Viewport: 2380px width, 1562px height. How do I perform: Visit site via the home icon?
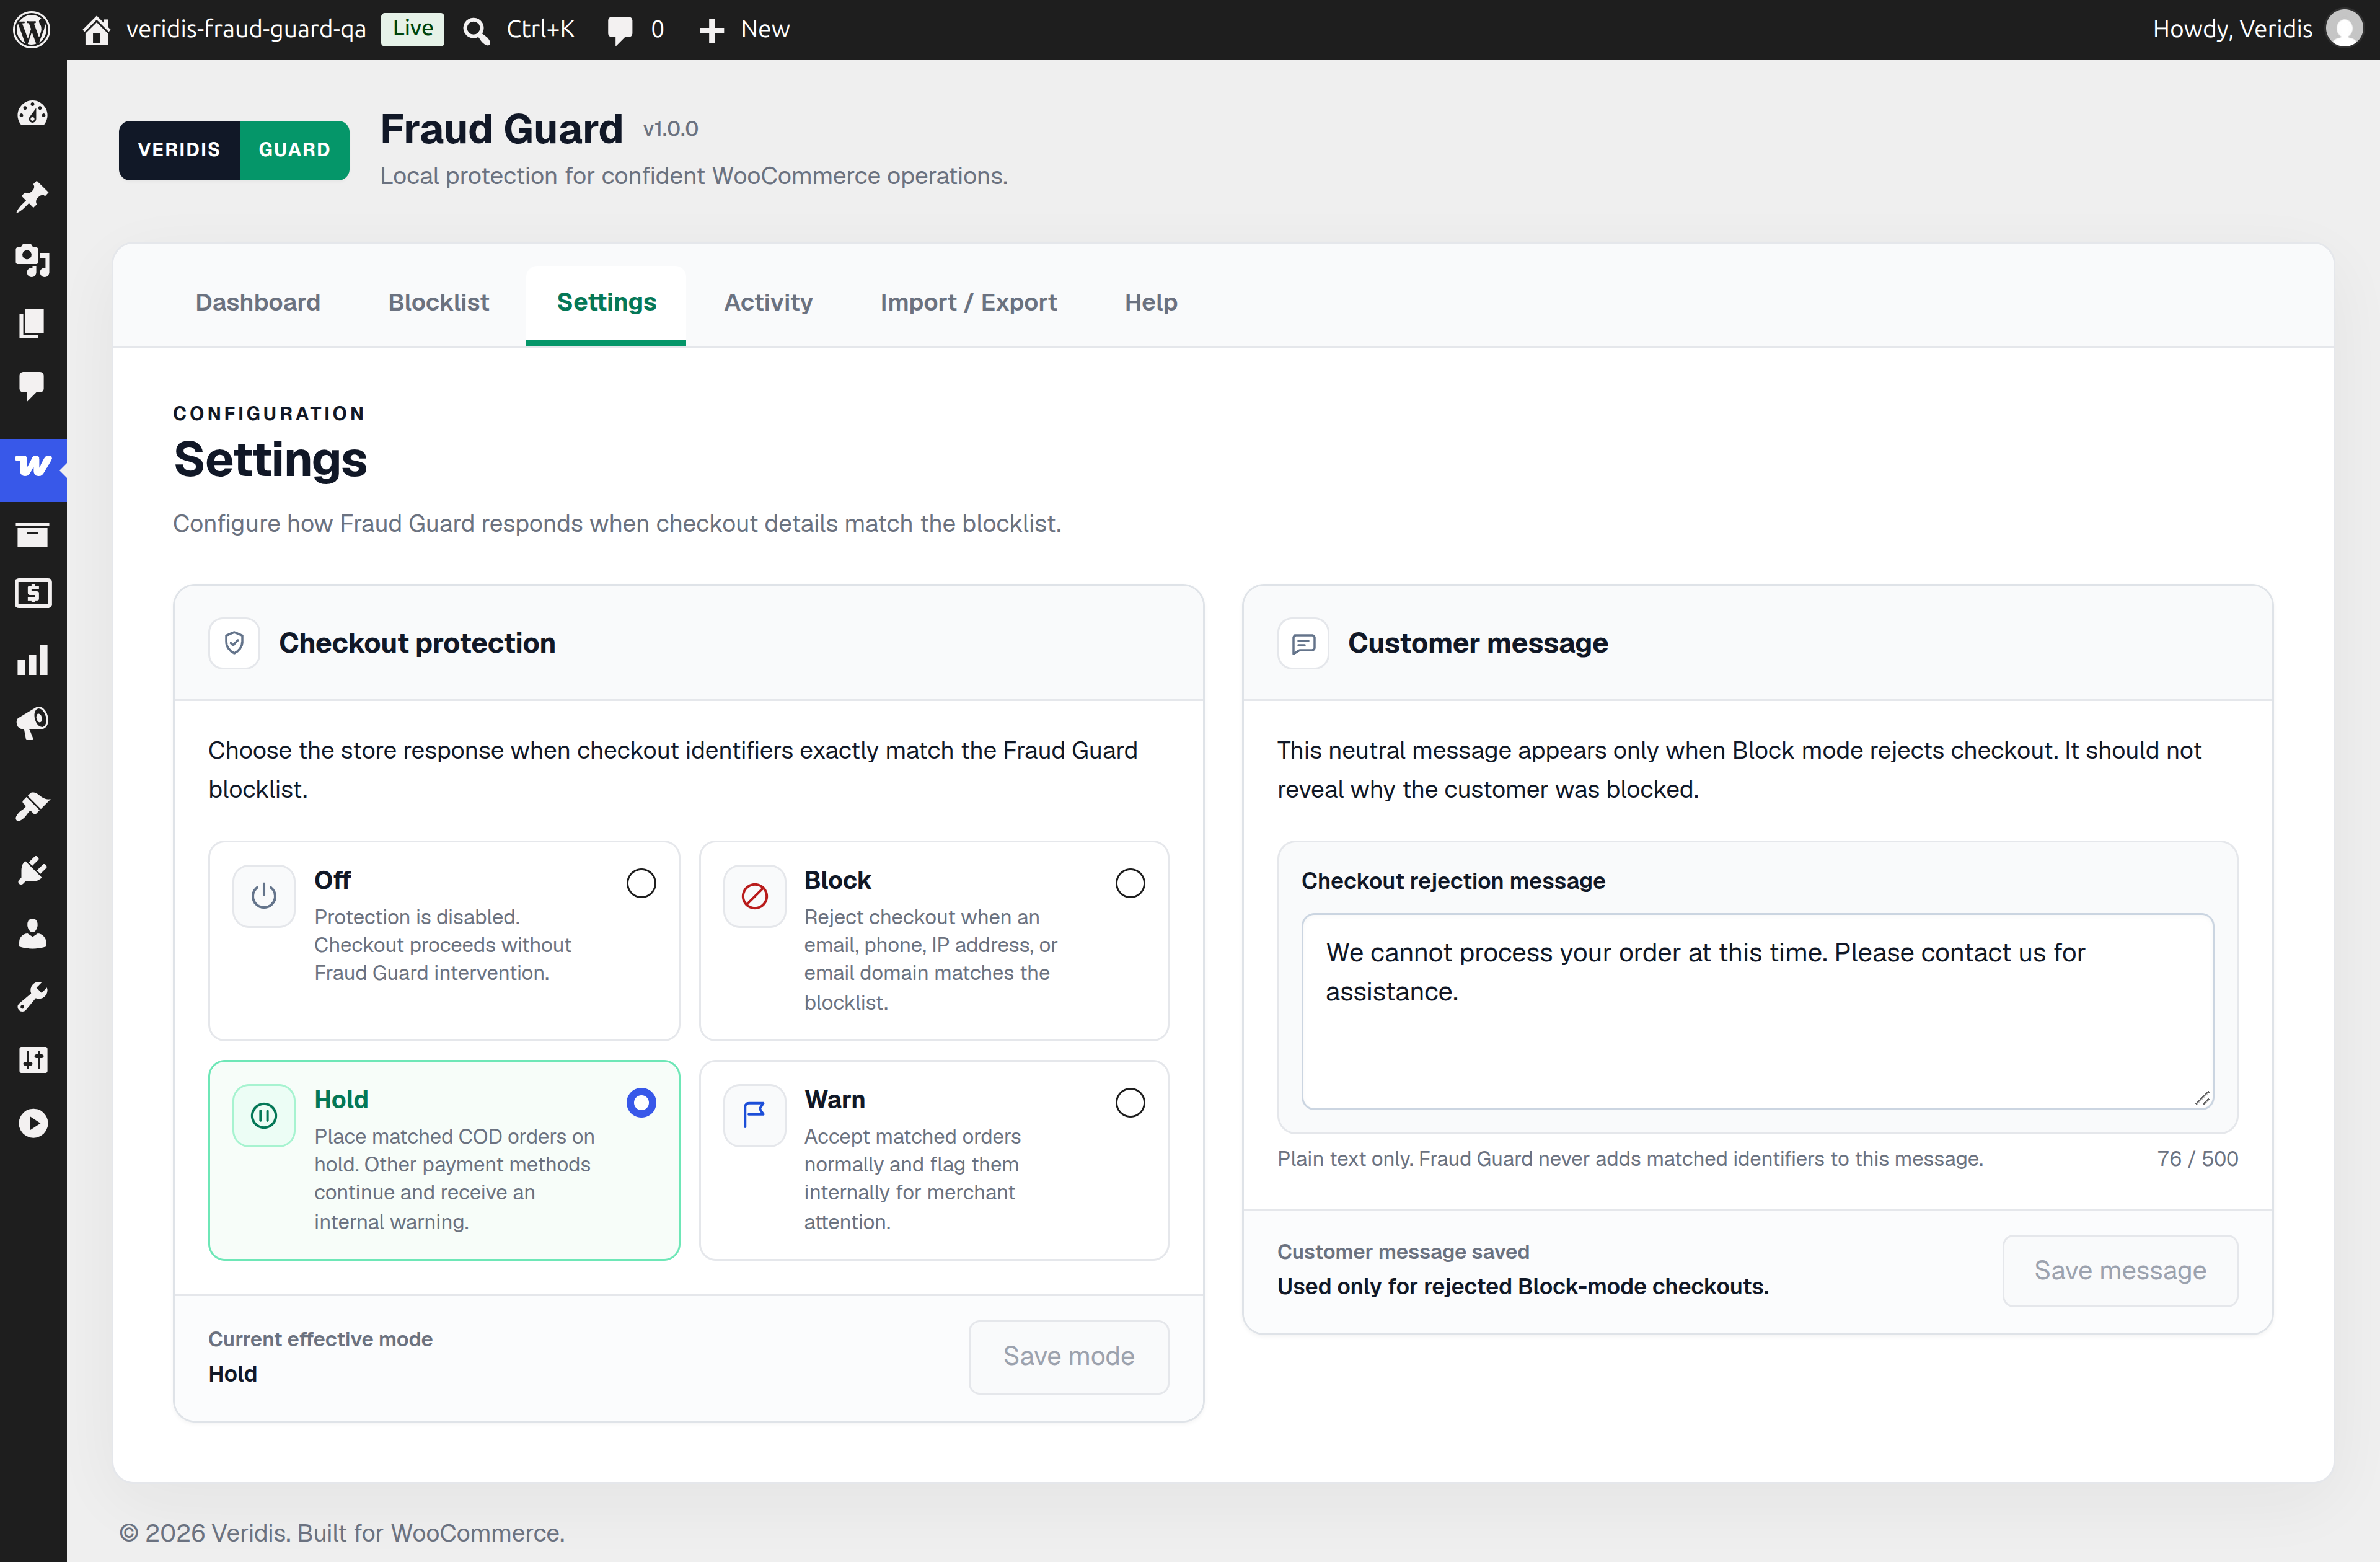tap(96, 30)
